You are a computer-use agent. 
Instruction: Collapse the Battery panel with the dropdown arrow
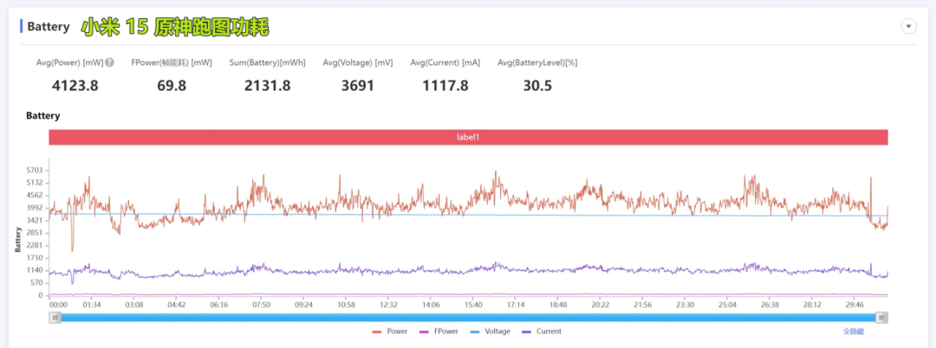(908, 27)
